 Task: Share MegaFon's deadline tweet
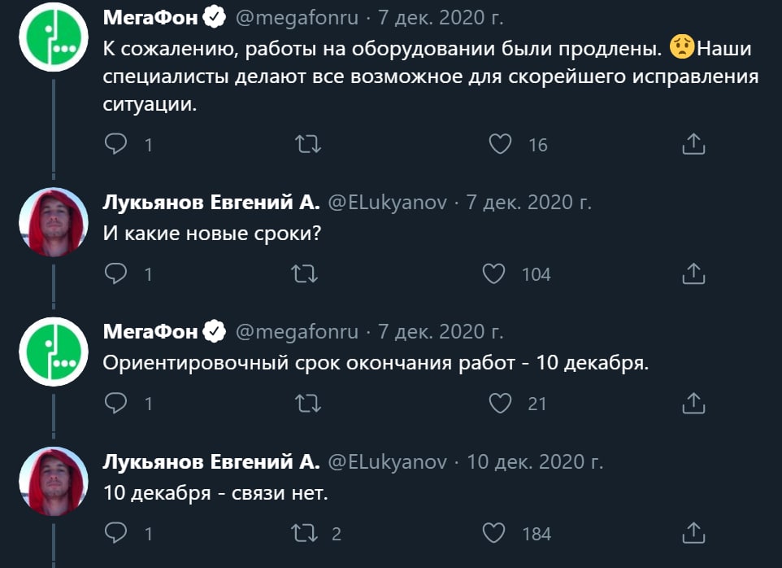693,403
